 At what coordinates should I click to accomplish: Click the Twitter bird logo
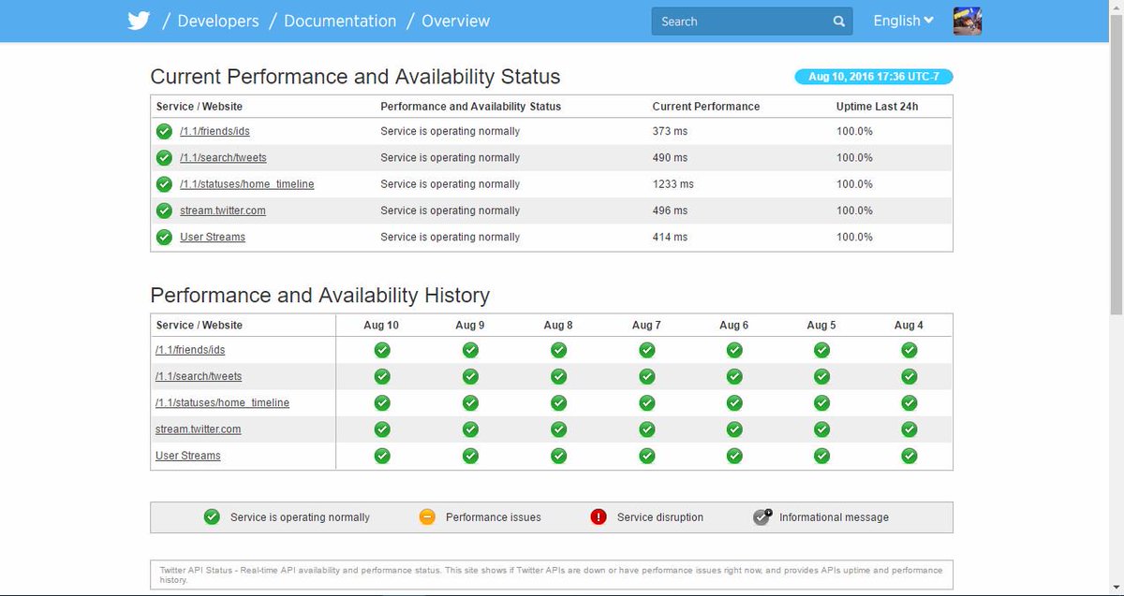[140, 21]
